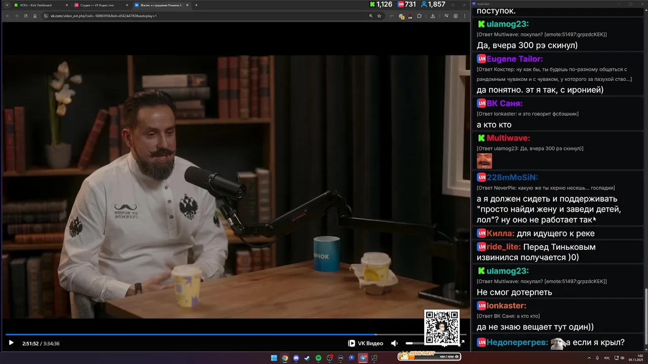Click username Multiwave in chat
Screen dimensions: 648x364
tap(508, 138)
